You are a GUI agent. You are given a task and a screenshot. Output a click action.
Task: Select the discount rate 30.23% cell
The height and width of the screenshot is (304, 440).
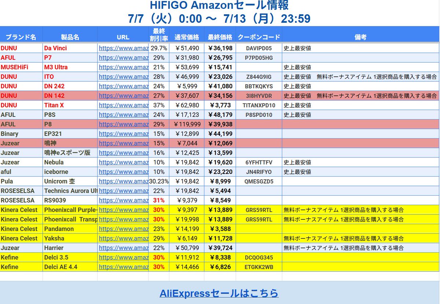pos(159,181)
